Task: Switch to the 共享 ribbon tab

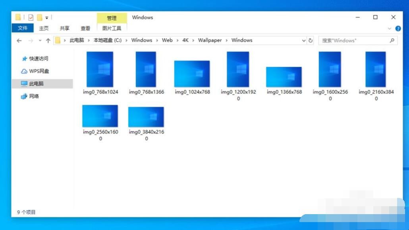Action: 64,28
